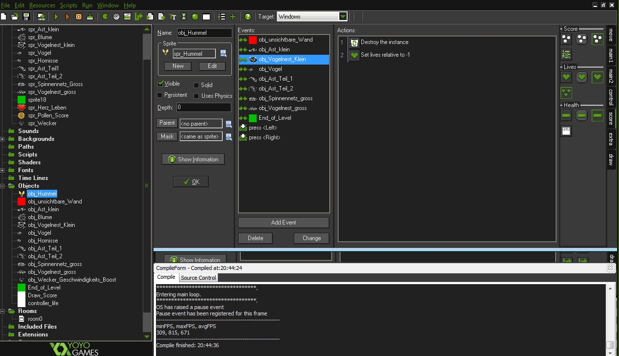Click the Set Score action icon
Image resolution: width=619 pixels, height=356 pixels.
(566, 39)
